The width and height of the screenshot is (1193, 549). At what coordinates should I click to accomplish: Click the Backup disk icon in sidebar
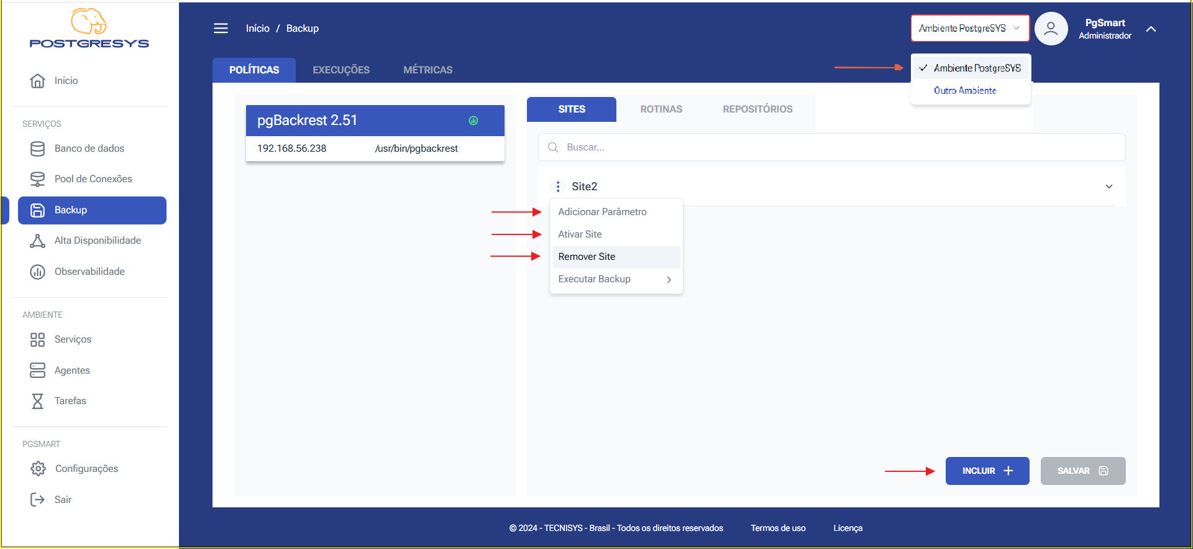coord(38,210)
